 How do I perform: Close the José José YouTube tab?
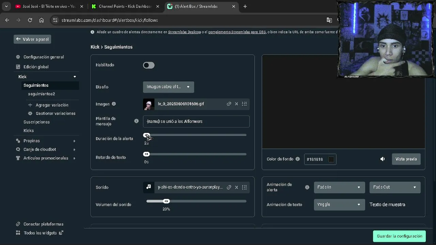[82, 6]
